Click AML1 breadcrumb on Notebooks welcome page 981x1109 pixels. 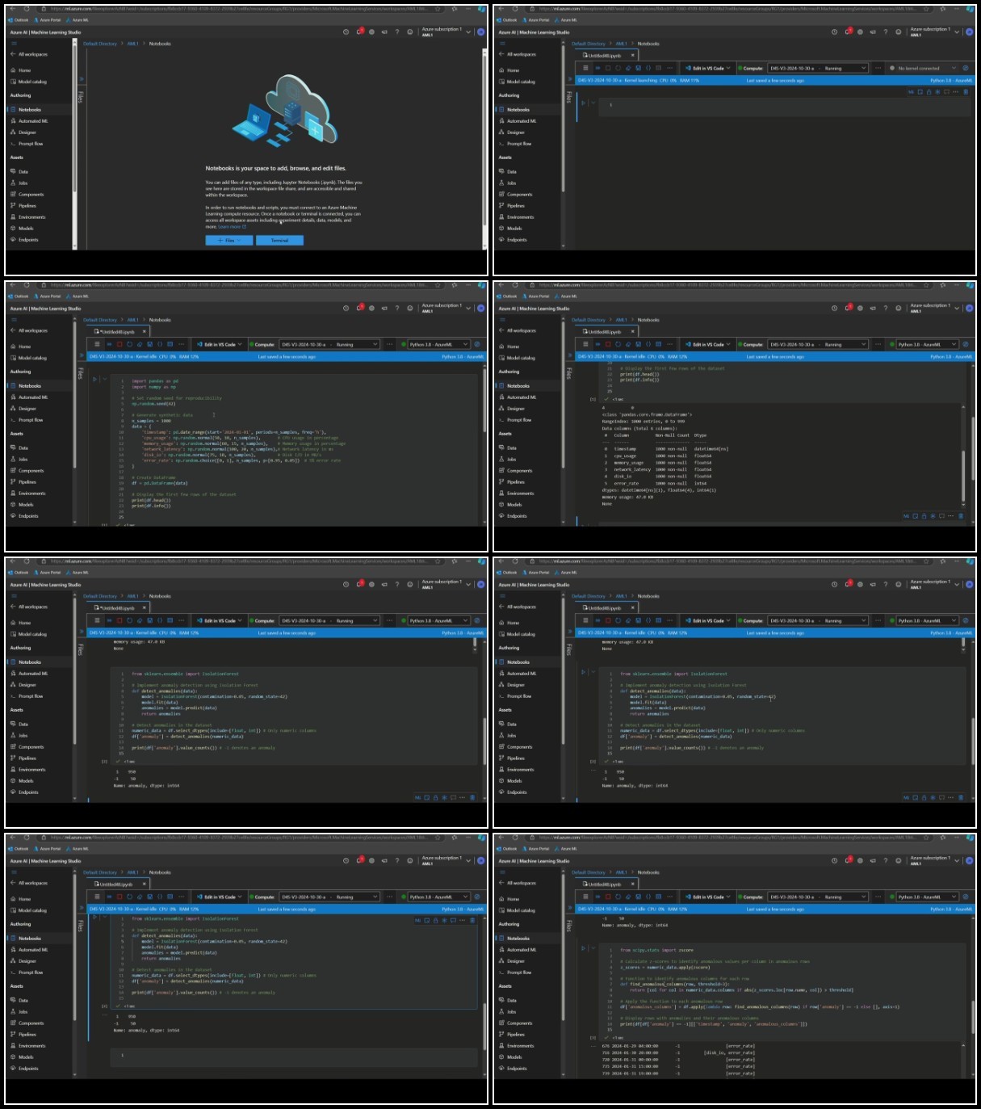pyautogui.click(x=132, y=44)
